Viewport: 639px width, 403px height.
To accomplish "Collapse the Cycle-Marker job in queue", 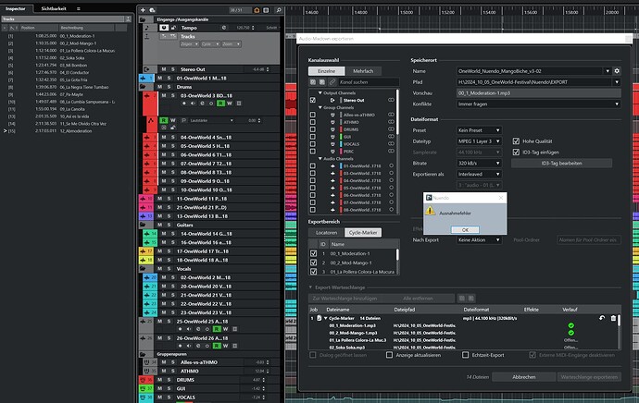I will [326, 318].
